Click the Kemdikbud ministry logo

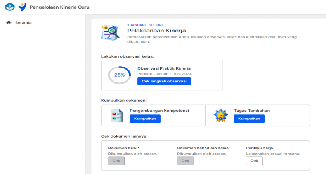click(10, 7)
